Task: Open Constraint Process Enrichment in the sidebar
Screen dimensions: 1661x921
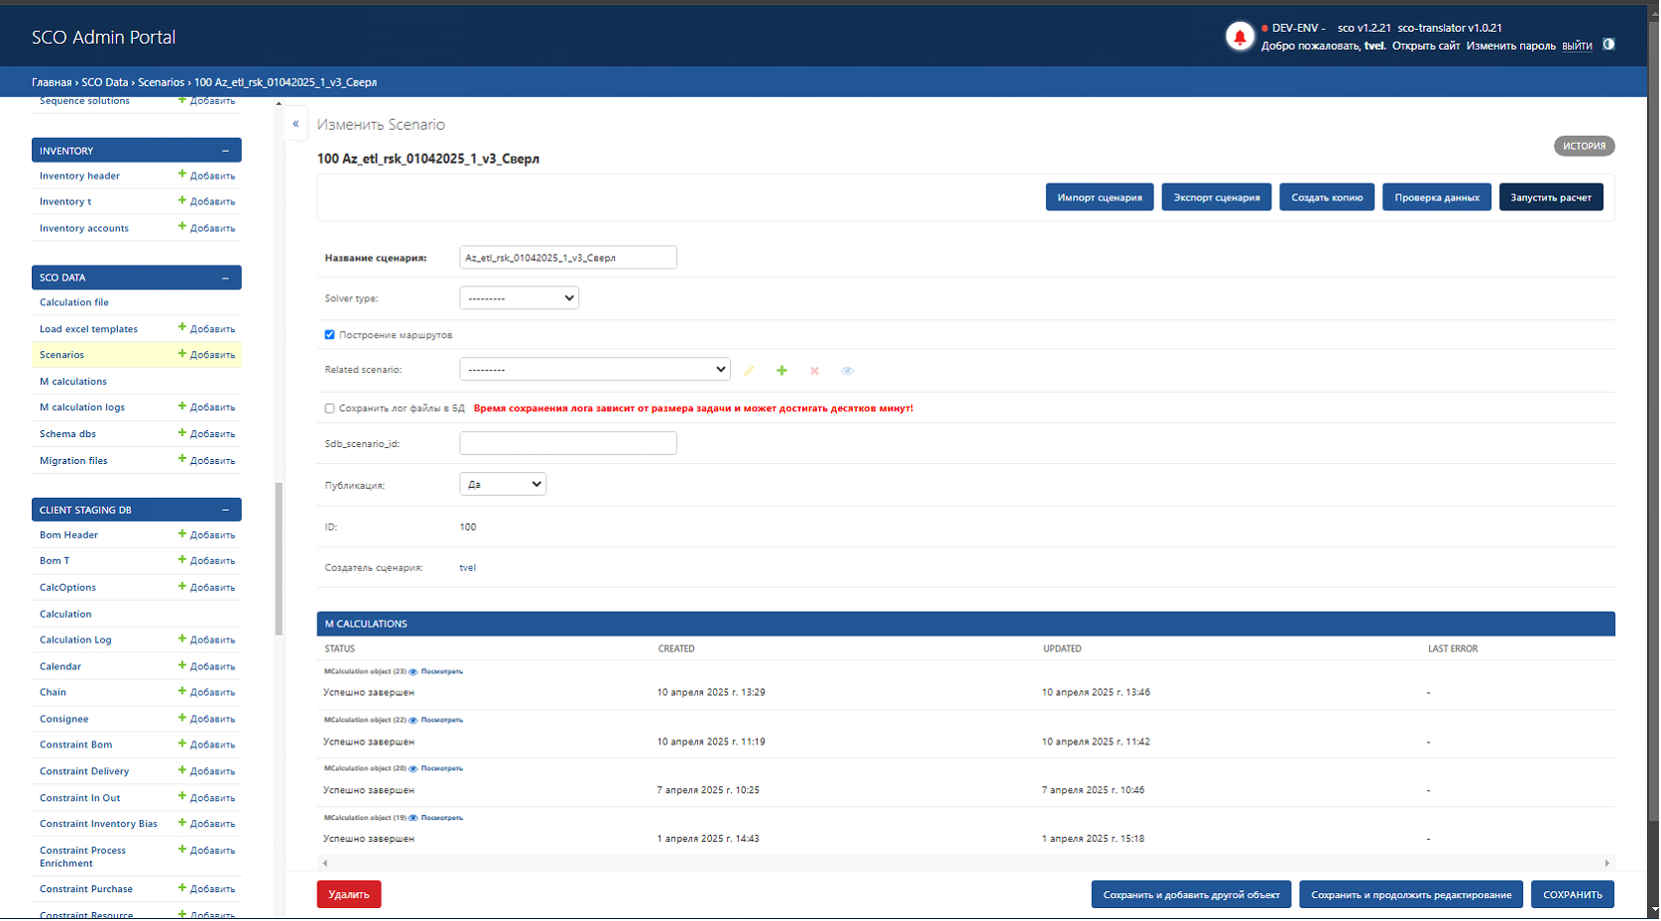Action: pos(82,857)
